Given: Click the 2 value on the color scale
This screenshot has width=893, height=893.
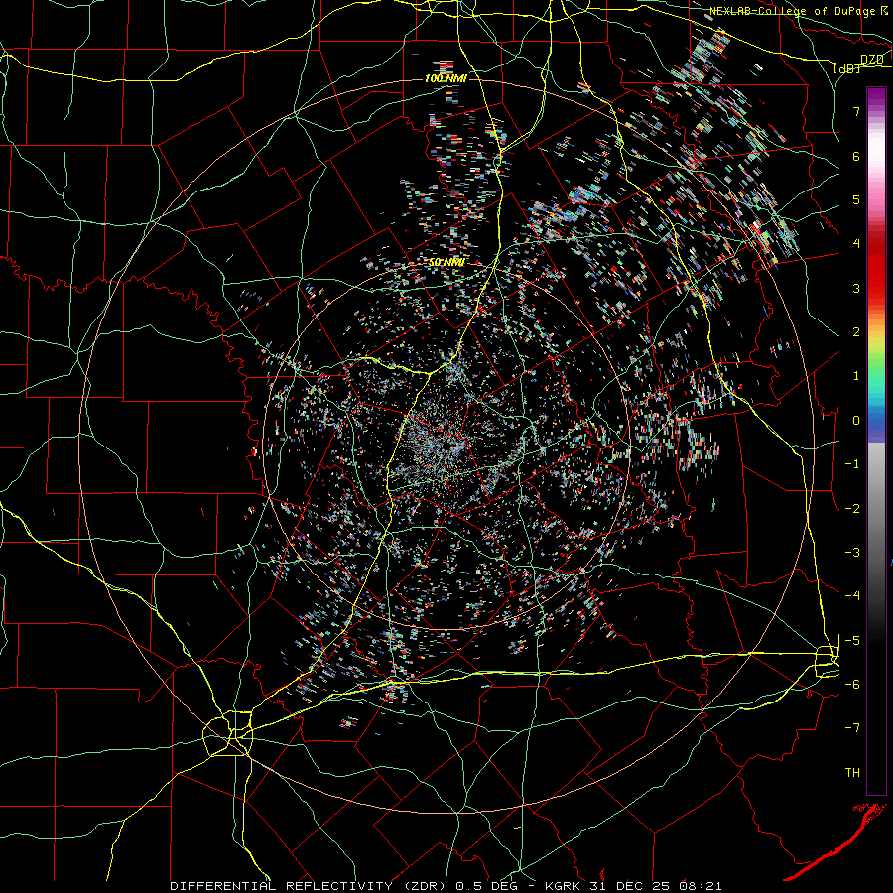Looking at the screenshot, I should tap(856, 332).
